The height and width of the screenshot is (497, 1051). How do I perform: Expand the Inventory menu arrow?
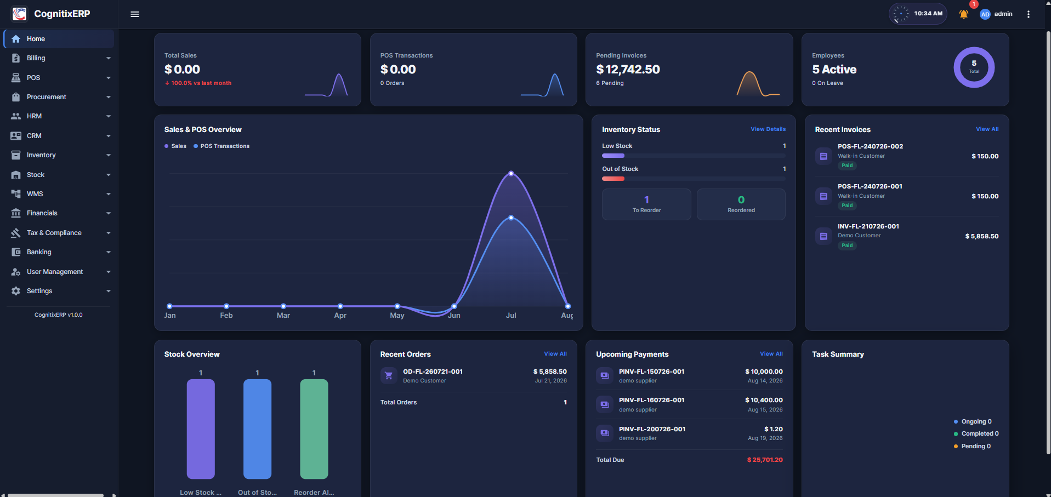click(109, 155)
